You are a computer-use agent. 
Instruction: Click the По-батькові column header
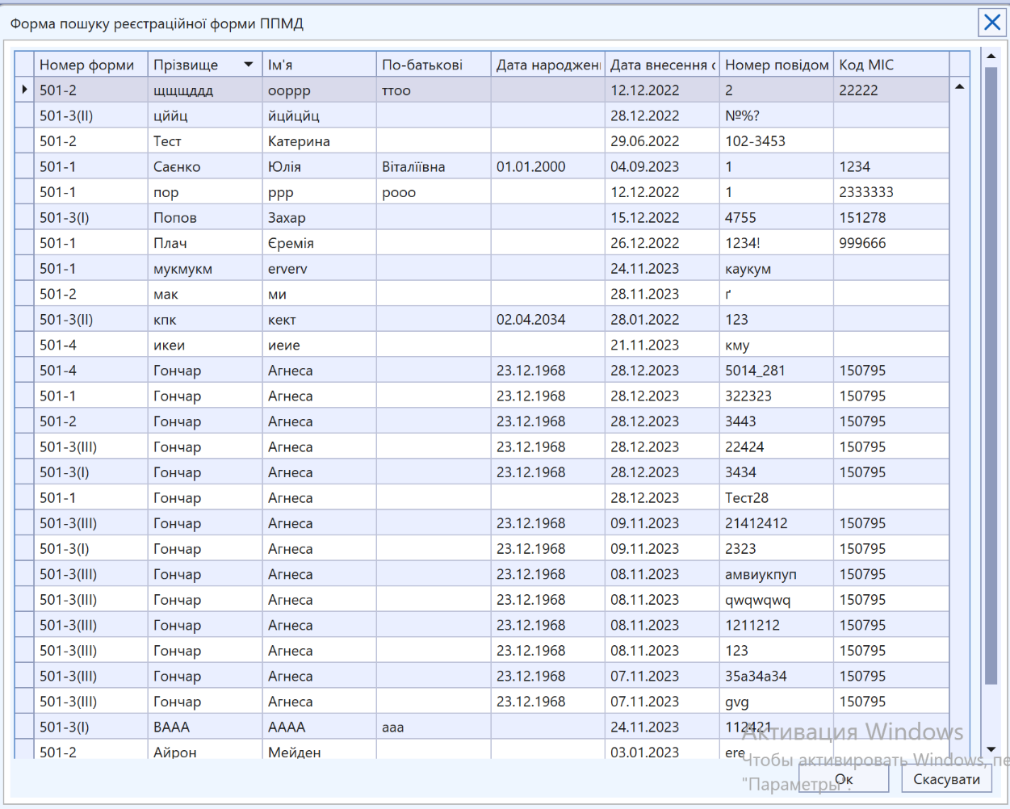point(434,65)
